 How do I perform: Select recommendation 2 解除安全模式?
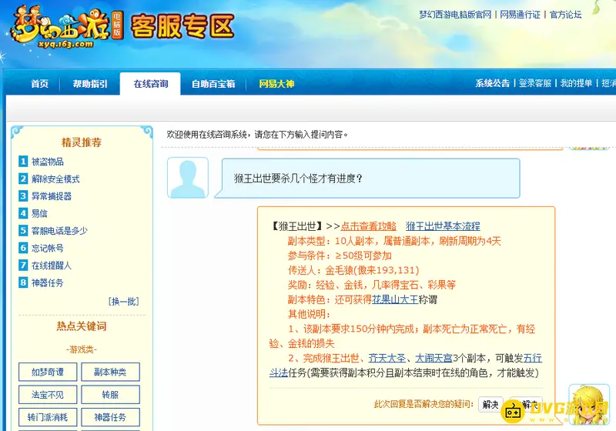point(55,179)
